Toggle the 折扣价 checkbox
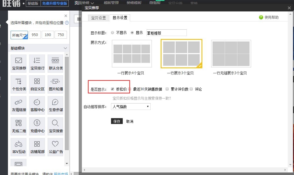The image size is (294, 175). (x=112, y=89)
